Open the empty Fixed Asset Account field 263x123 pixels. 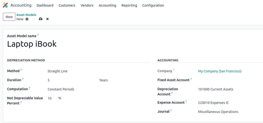click(x=230, y=80)
